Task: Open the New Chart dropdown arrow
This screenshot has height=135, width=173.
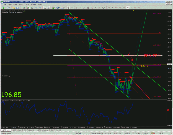Action: pyautogui.click(x=5, y=8)
